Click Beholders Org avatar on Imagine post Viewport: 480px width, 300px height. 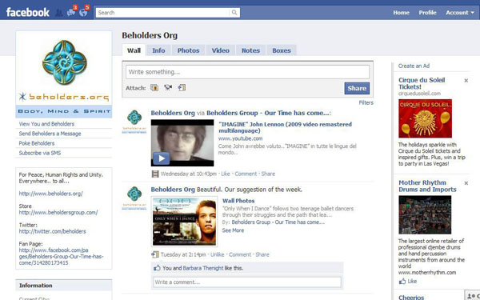tap(134, 122)
